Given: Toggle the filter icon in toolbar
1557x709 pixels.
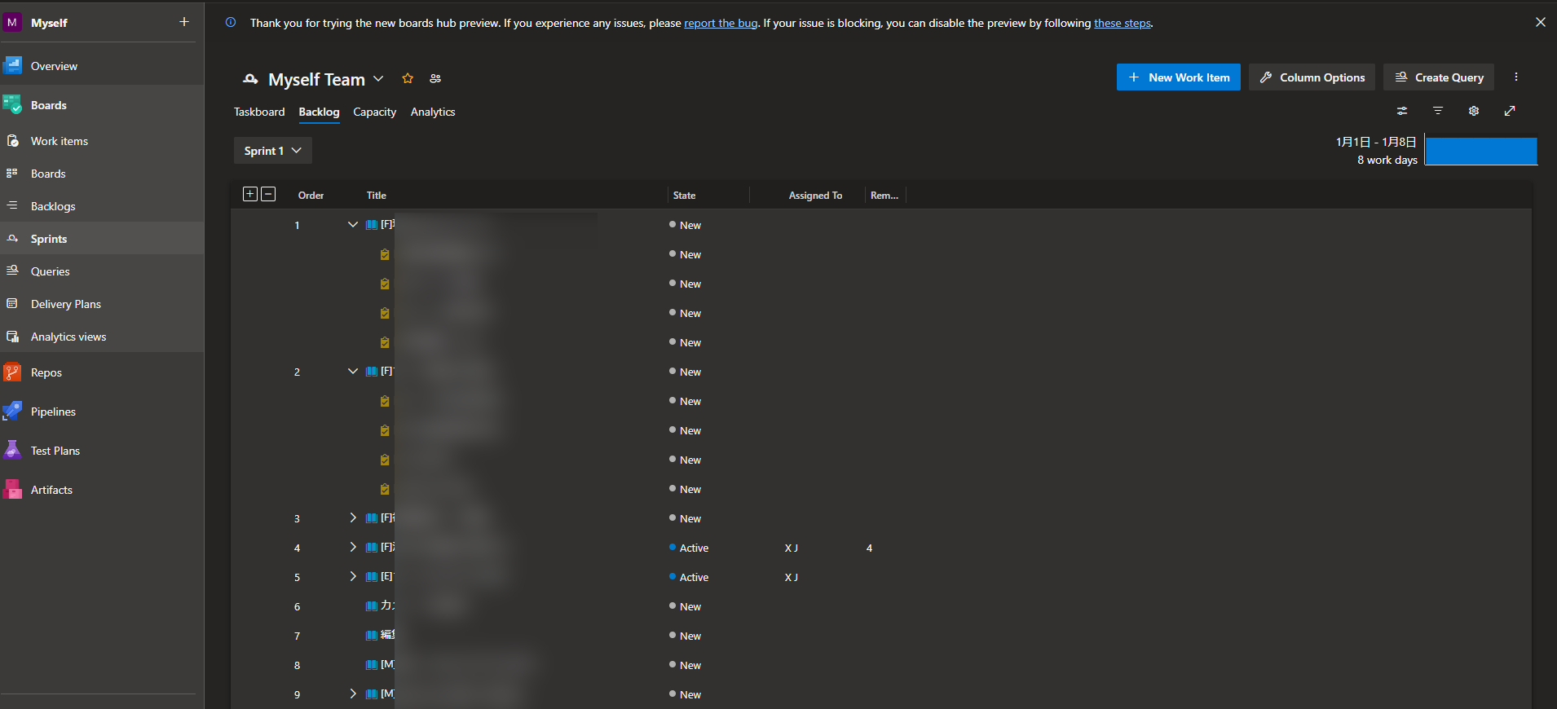Looking at the screenshot, I should click(x=1438, y=111).
